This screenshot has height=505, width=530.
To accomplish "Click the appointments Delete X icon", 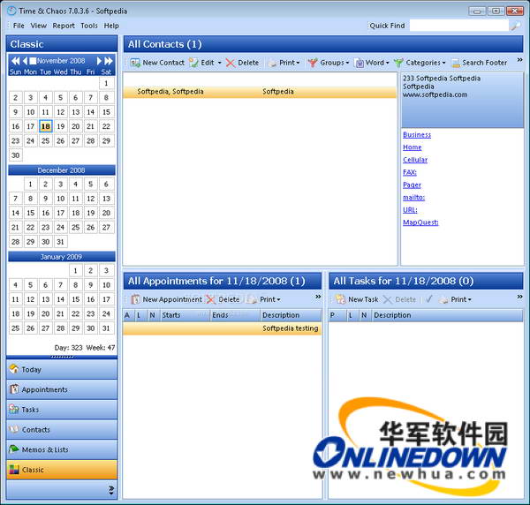I will [x=211, y=299].
